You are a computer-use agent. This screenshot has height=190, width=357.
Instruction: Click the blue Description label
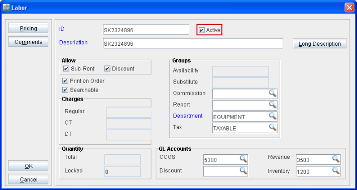pyautogui.click(x=73, y=43)
